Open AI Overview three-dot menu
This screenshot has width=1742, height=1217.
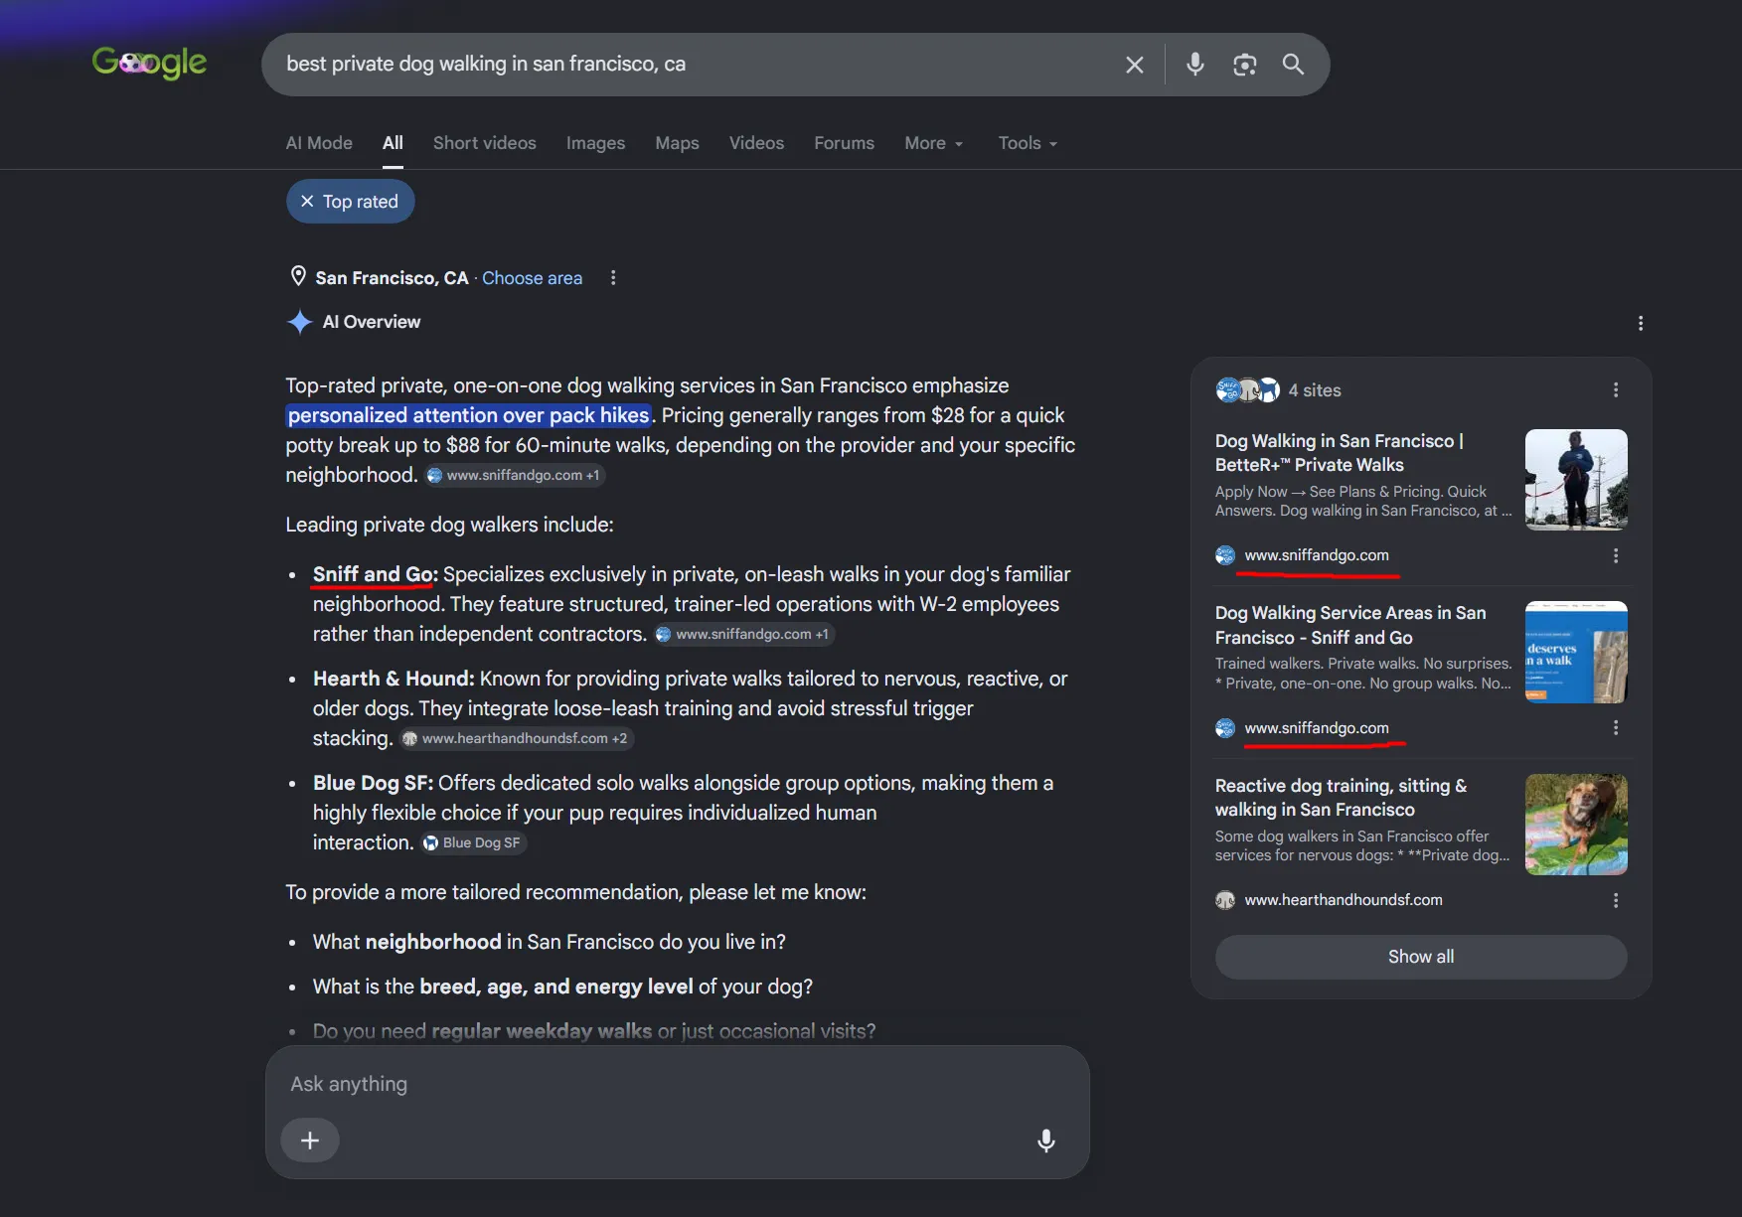point(1640,323)
